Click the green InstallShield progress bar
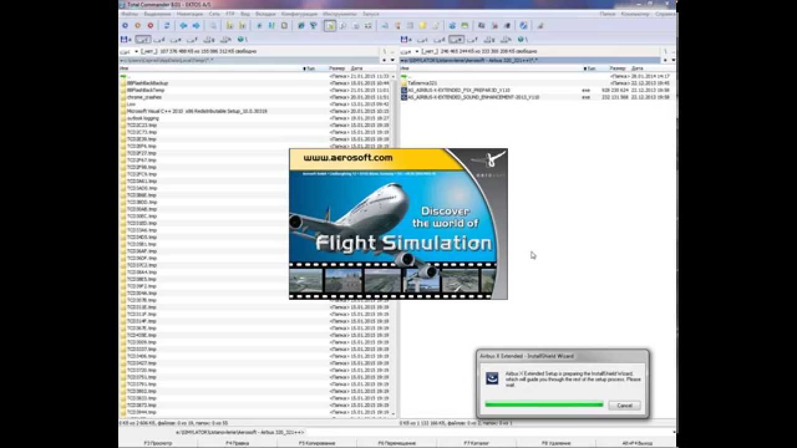The width and height of the screenshot is (797, 448). (544, 404)
